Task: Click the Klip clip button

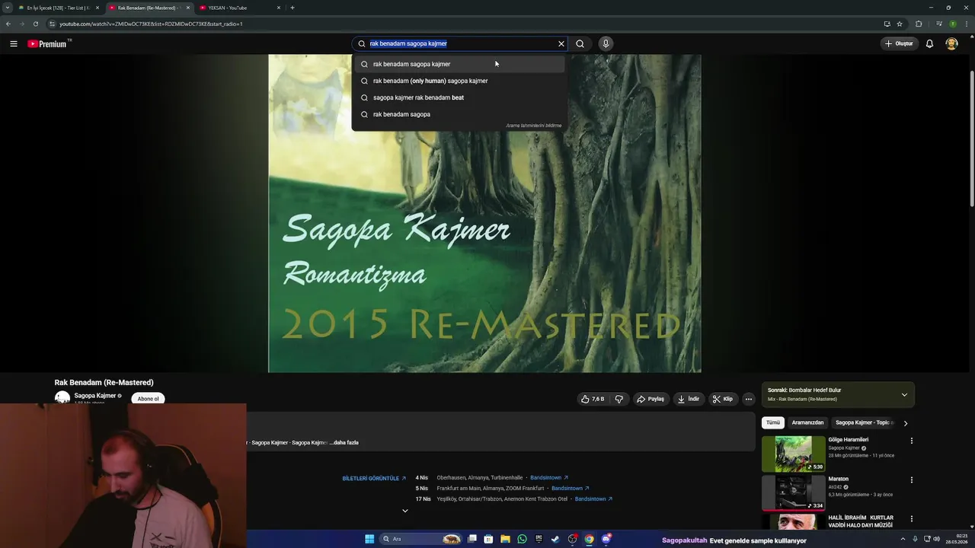Action: (722, 399)
